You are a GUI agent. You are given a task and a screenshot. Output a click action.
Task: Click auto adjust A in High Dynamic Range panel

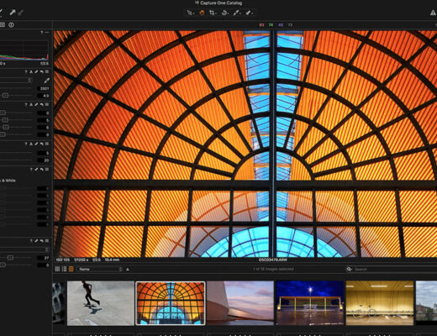click(31, 144)
